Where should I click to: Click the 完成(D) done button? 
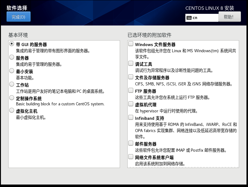[x=18, y=17]
